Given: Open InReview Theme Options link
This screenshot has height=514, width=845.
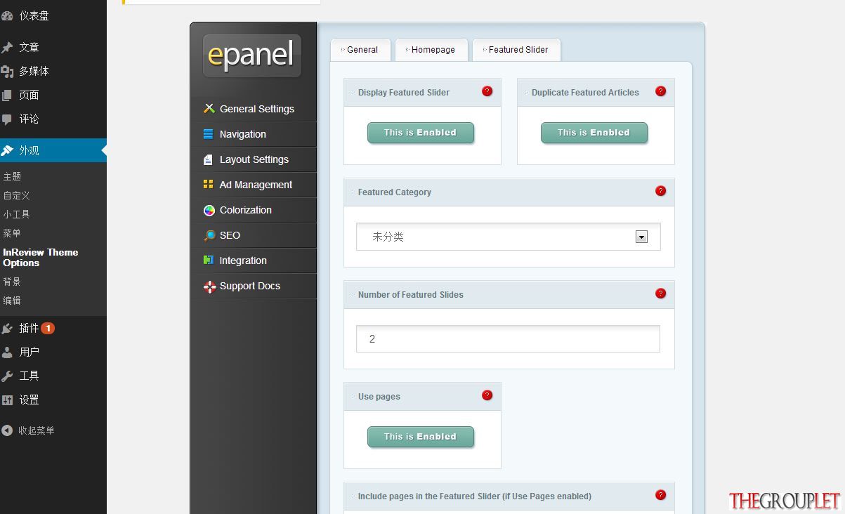Looking at the screenshot, I should click(x=41, y=258).
